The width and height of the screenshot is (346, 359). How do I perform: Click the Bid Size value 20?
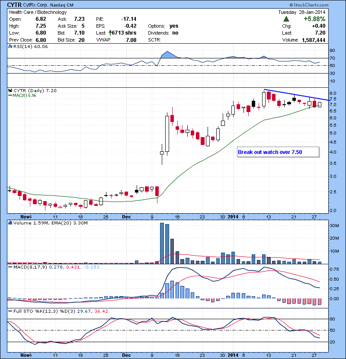pyautogui.click(x=81, y=40)
